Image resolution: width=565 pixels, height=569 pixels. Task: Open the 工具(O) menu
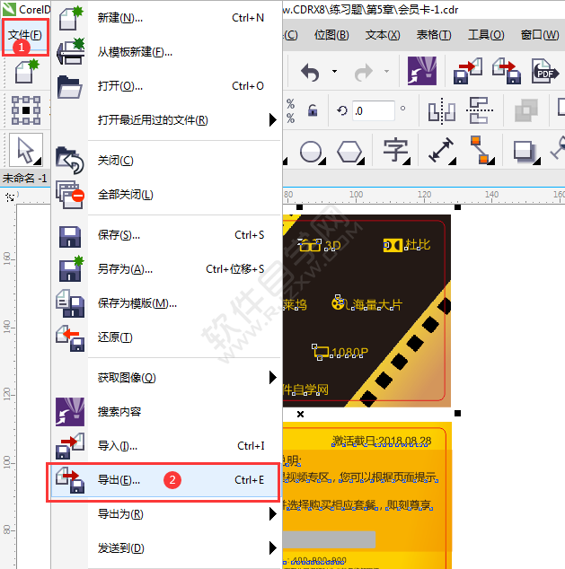pyautogui.click(x=485, y=35)
